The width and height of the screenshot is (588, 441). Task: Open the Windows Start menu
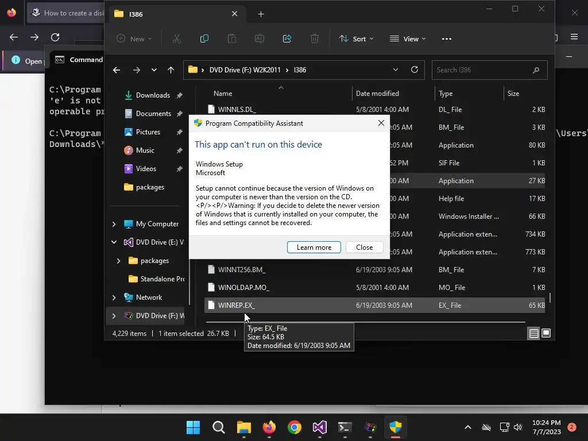[194, 427]
